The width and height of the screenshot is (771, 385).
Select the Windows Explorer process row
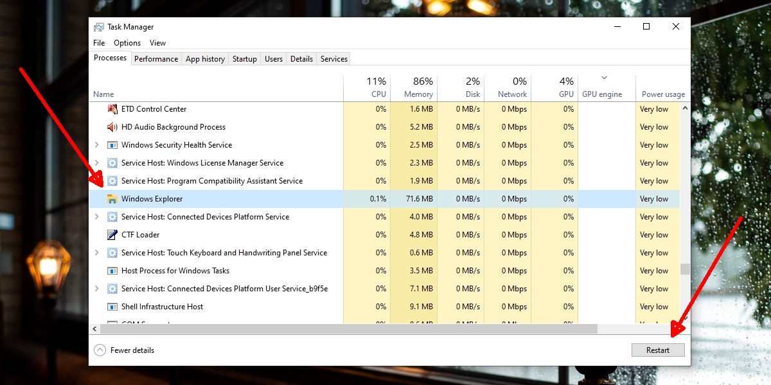pyautogui.click(x=385, y=199)
